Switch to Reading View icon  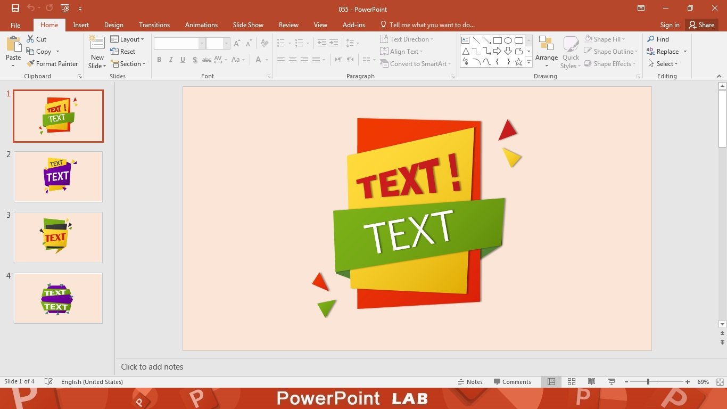tap(591, 382)
